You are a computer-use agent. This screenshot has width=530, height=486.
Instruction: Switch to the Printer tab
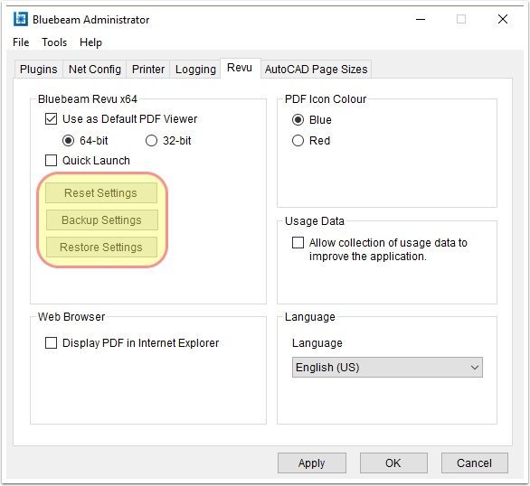tap(148, 70)
